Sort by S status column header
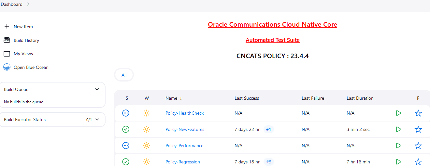Image resolution: width=430 pixels, height=166 pixels. click(127, 98)
